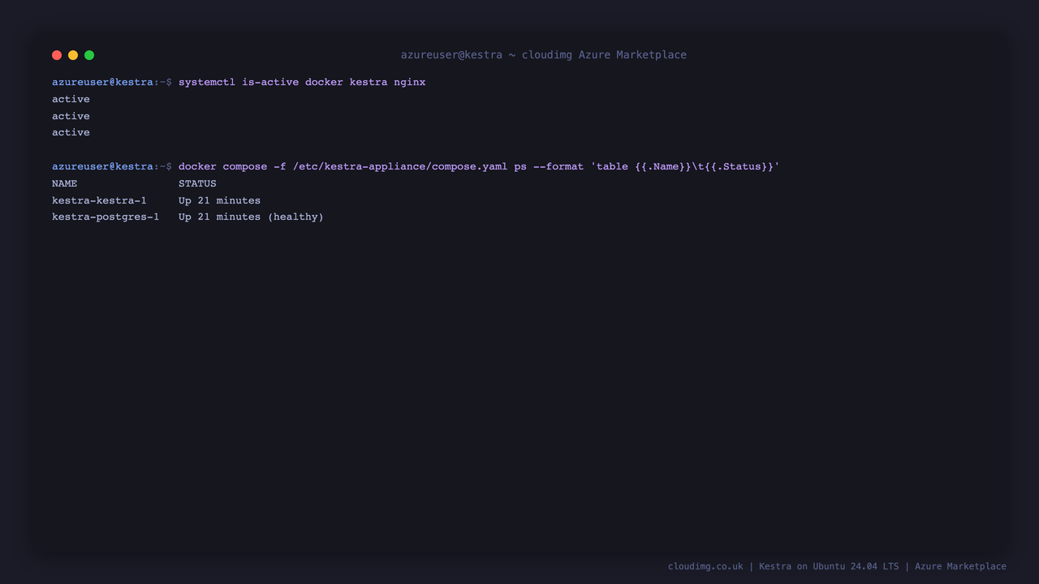The width and height of the screenshot is (1039, 584).
Task: Click the 'NAME' column header
Action: click(x=65, y=183)
